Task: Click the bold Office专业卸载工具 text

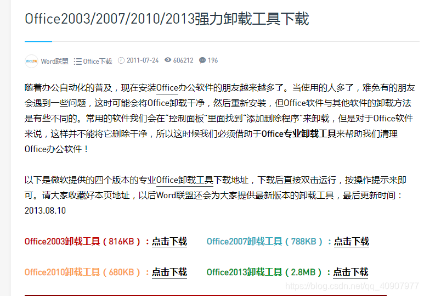Action: tap(299, 134)
